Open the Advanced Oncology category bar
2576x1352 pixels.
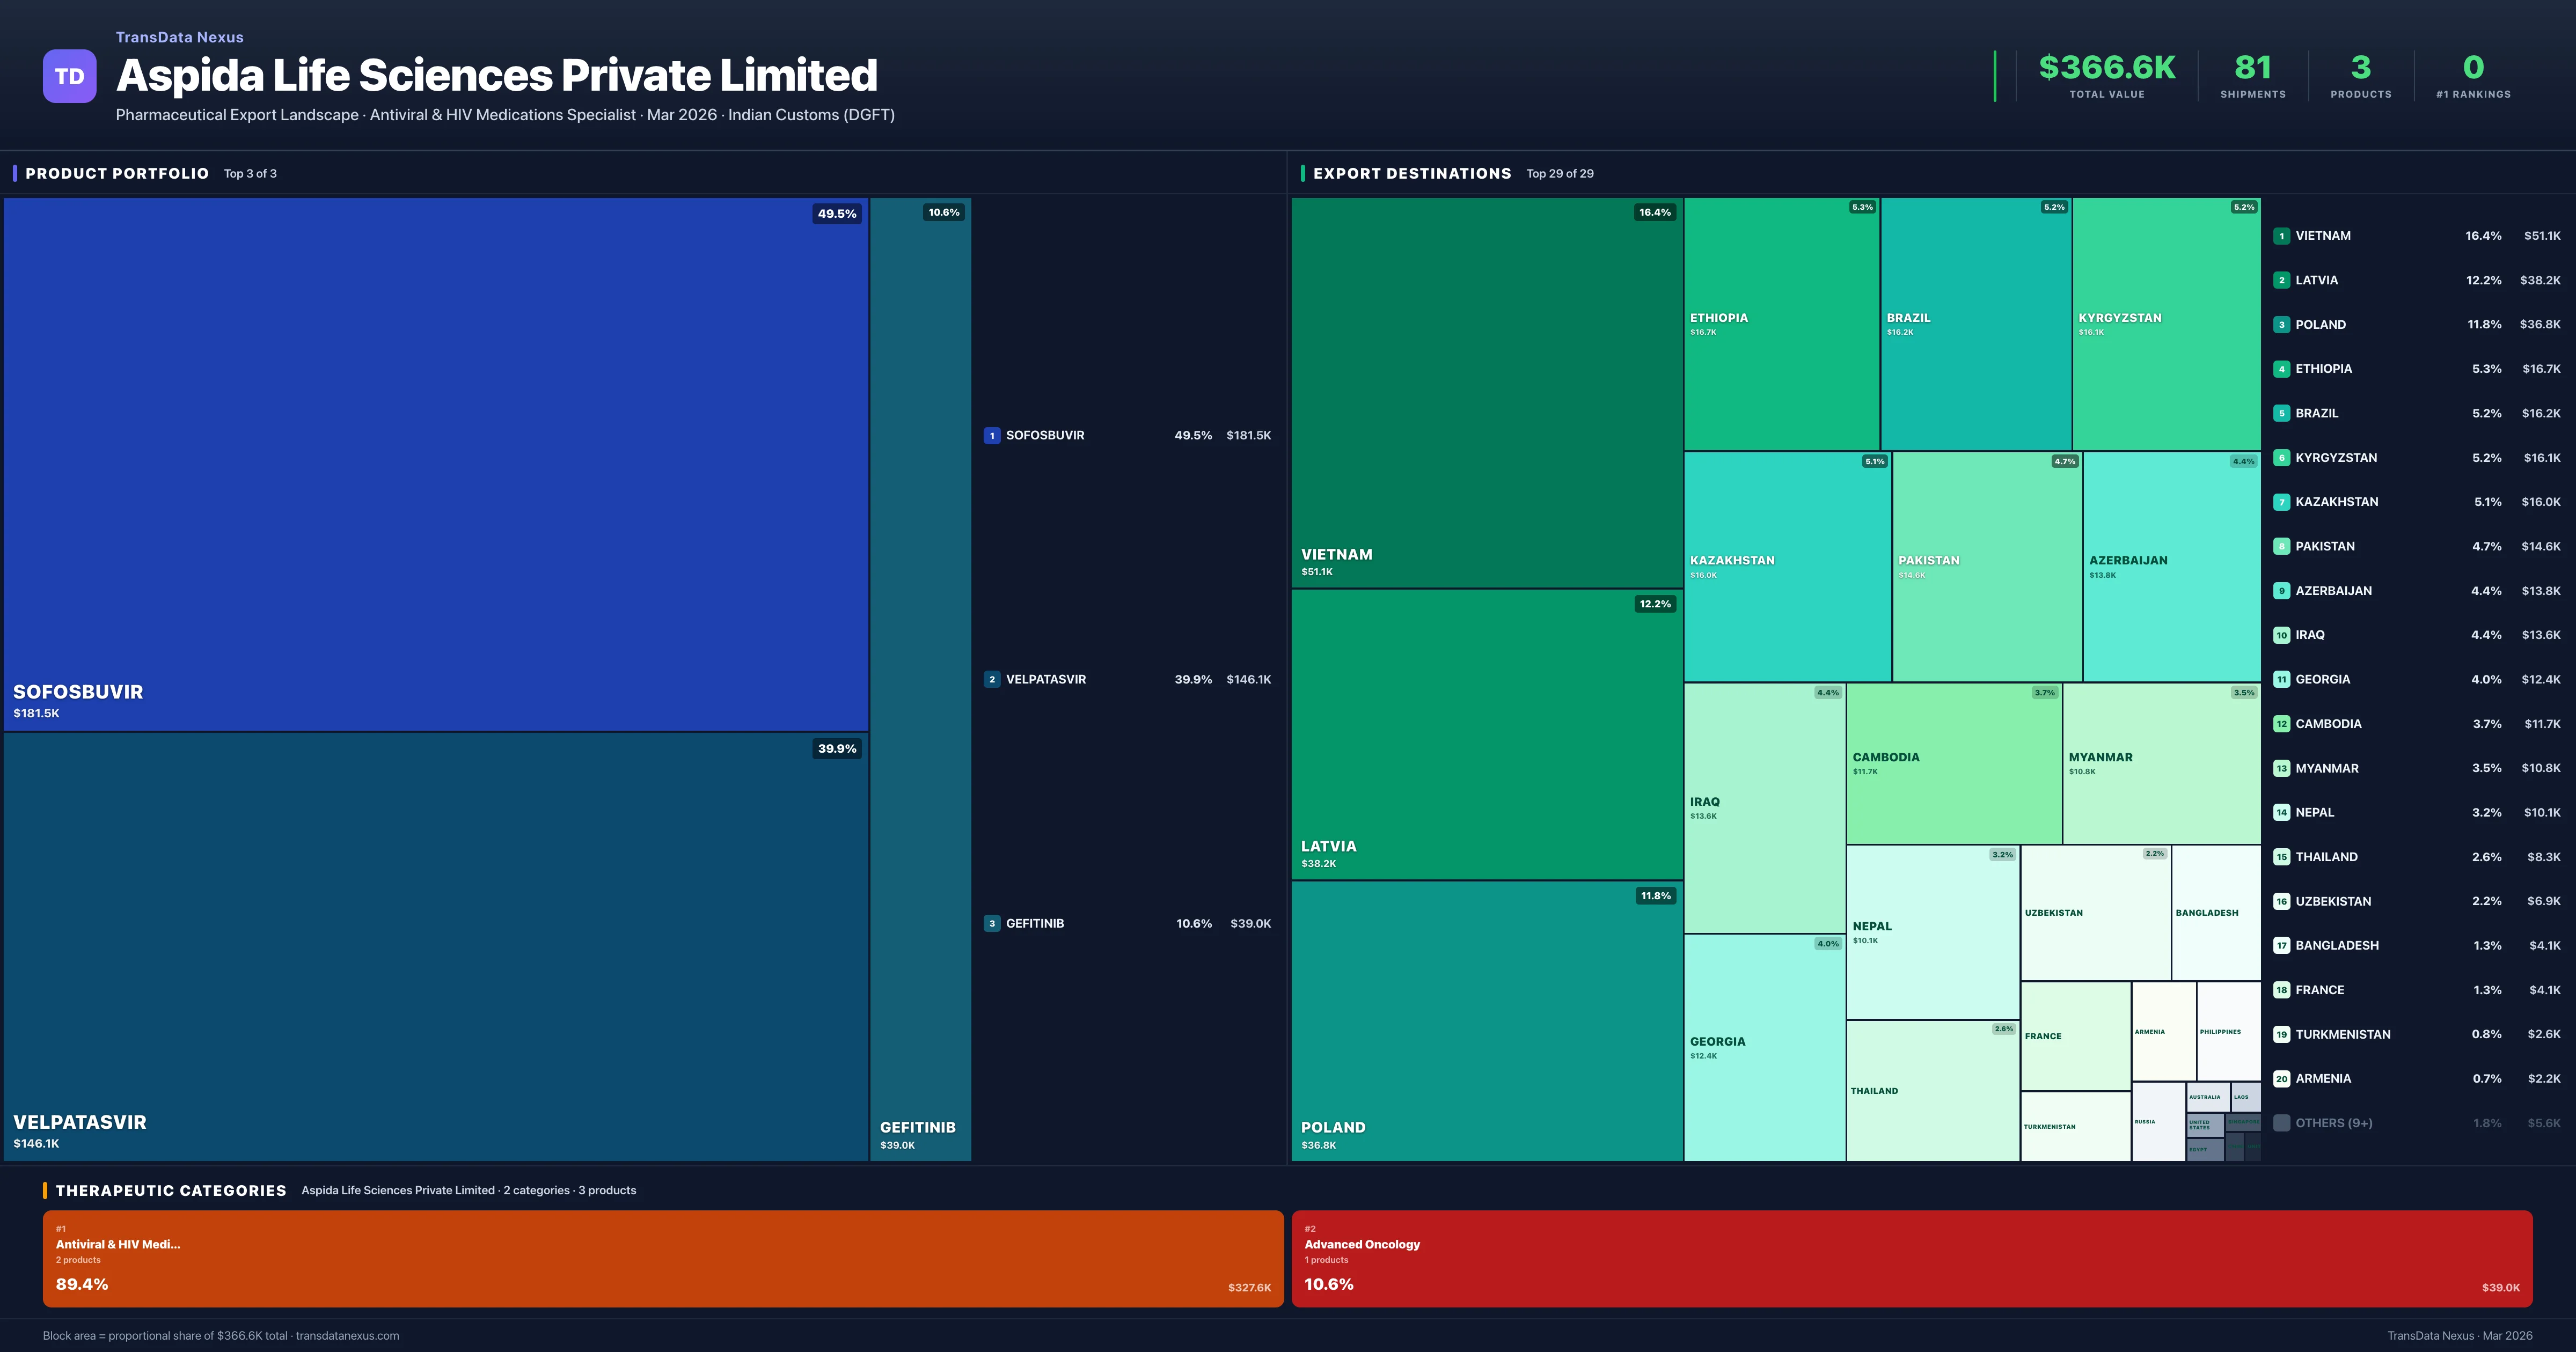coord(1911,1258)
